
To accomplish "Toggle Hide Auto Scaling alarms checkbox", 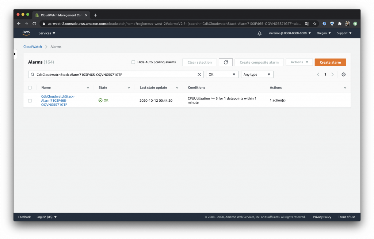I will [133, 62].
